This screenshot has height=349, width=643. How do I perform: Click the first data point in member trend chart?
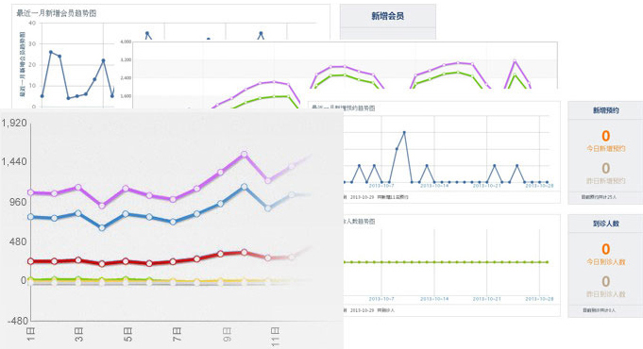click(x=42, y=96)
